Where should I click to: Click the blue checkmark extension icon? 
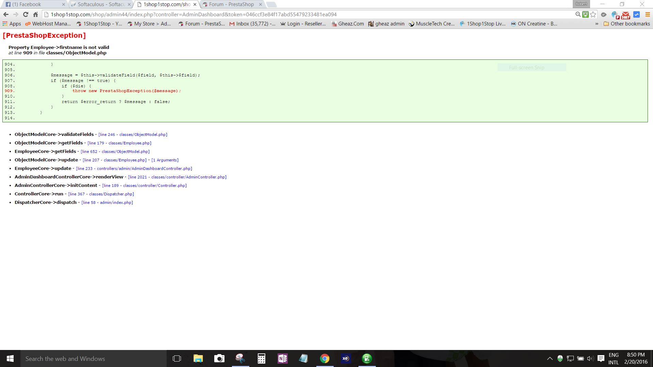tap(637, 15)
